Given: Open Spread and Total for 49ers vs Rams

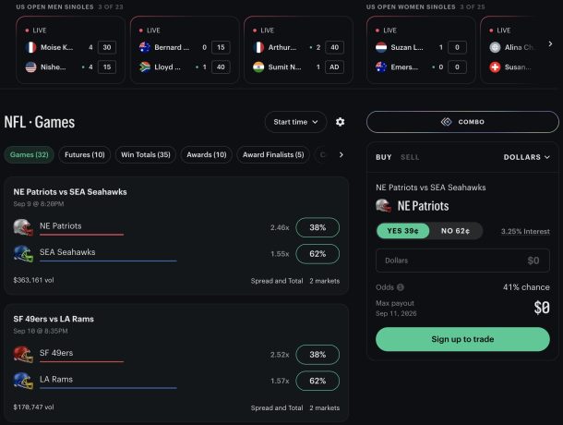Looking at the screenshot, I should pyautogui.click(x=277, y=407).
